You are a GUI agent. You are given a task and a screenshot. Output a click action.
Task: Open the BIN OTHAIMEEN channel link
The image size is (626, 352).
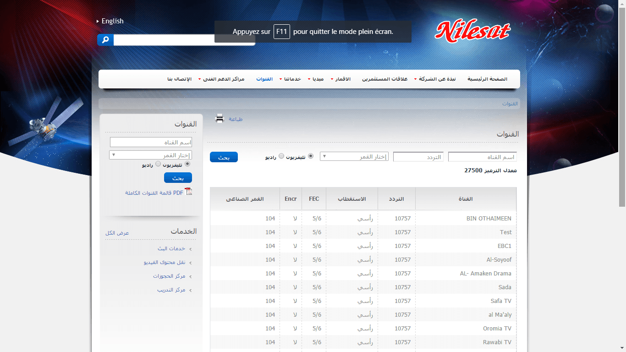pos(489,218)
